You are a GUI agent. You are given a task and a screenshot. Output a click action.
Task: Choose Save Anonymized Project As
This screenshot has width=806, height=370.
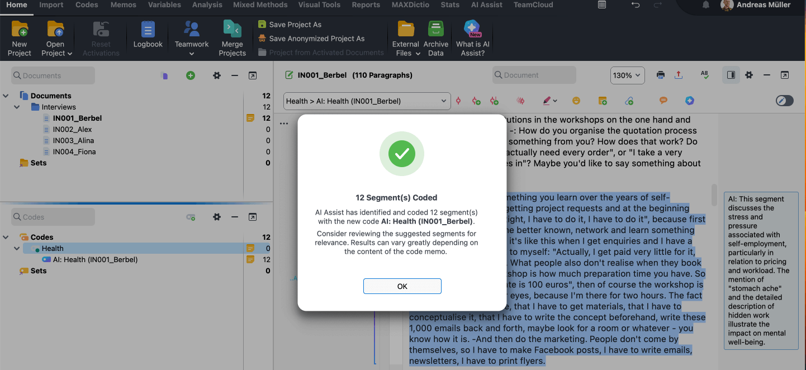point(311,39)
